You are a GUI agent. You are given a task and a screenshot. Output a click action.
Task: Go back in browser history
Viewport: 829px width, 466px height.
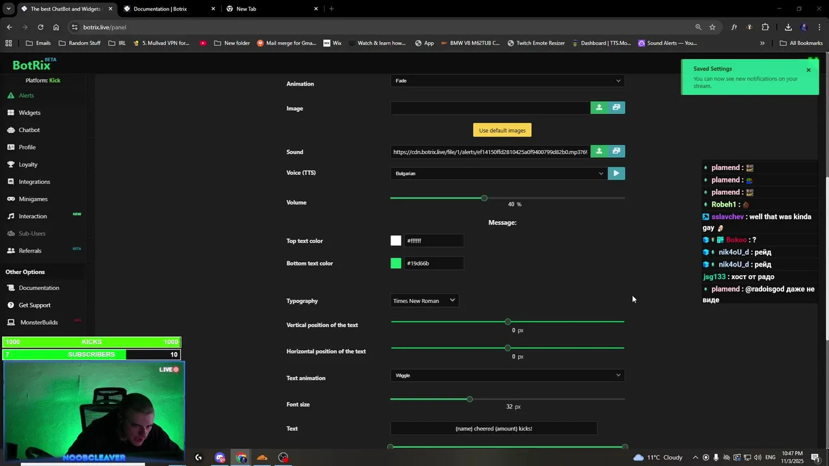[9, 27]
